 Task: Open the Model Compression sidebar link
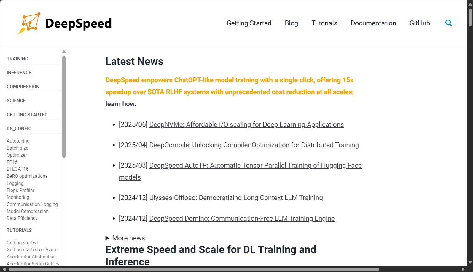[28, 211]
